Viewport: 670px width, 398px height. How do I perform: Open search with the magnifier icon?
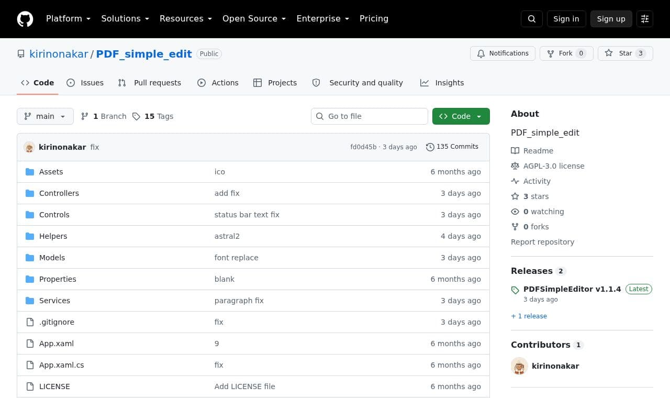pyautogui.click(x=532, y=19)
